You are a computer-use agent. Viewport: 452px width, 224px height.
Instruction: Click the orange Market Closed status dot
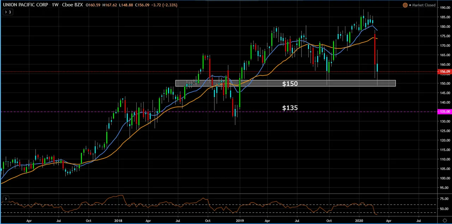click(405, 5)
